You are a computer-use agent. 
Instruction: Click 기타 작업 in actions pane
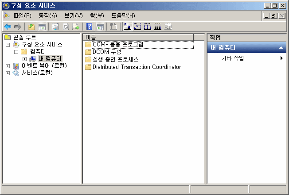232,58
